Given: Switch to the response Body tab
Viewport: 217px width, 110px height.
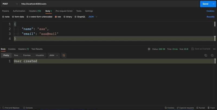Looking at the screenshot, I should [3, 49].
